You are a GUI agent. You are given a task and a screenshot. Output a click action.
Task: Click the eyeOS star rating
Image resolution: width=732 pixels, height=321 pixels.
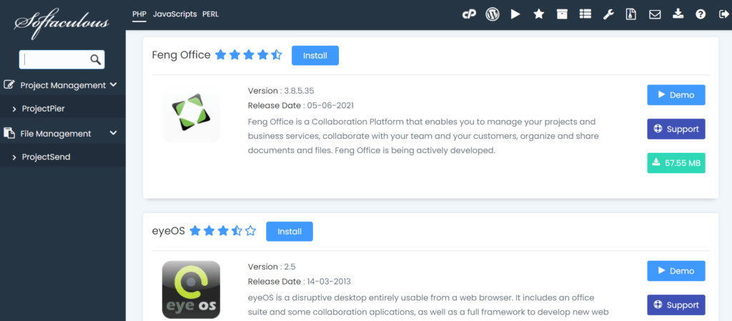223,230
